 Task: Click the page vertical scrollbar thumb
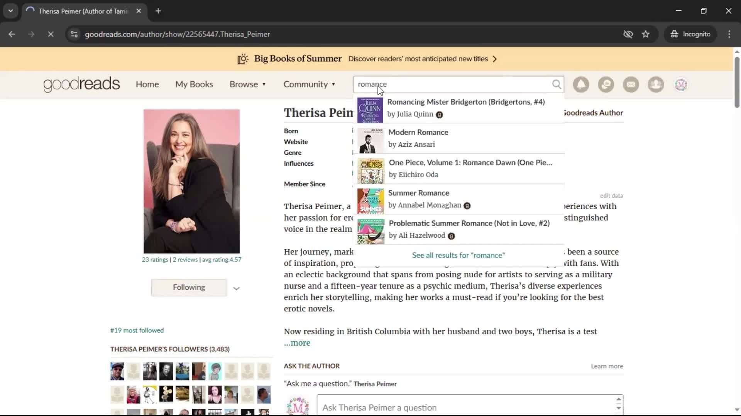[x=737, y=82]
